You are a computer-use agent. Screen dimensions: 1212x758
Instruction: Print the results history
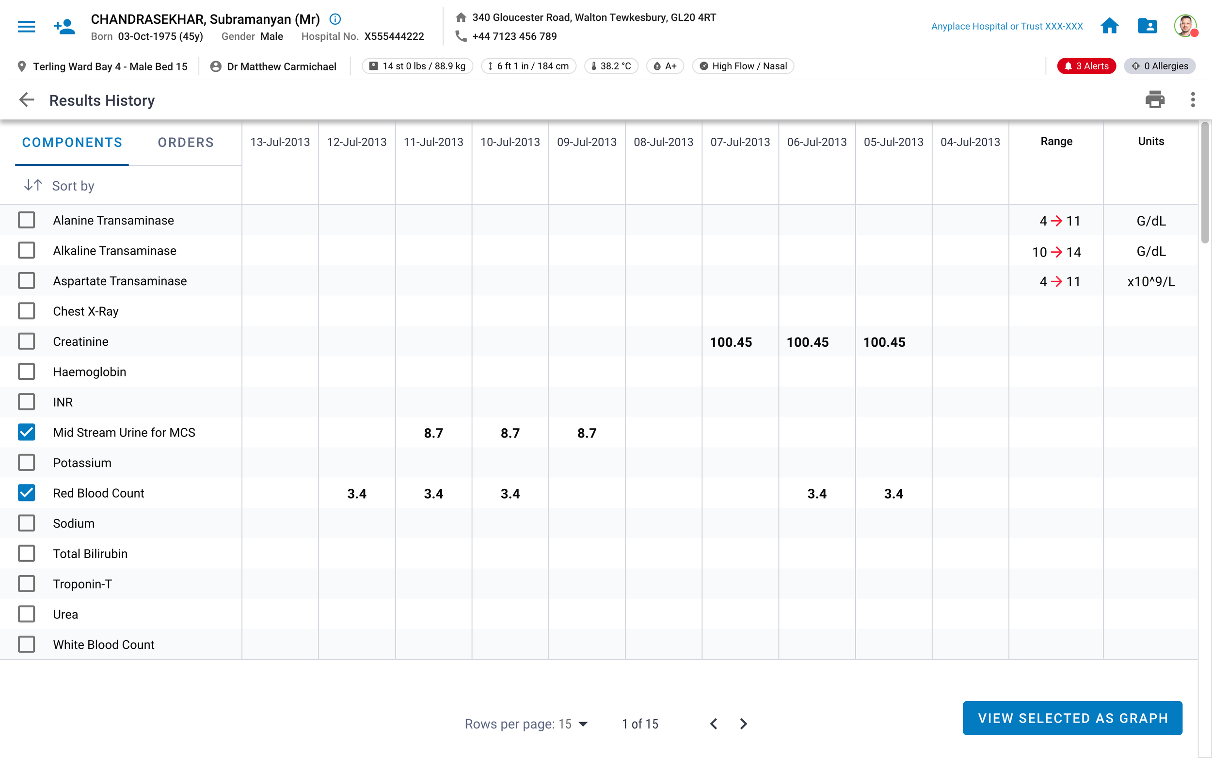[1154, 100]
